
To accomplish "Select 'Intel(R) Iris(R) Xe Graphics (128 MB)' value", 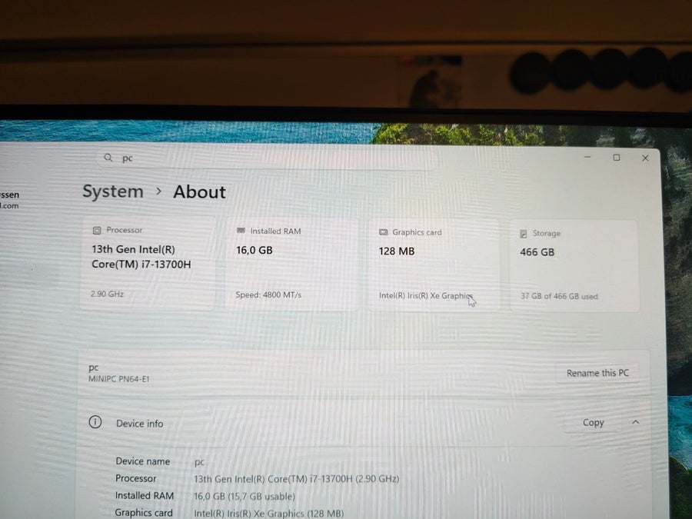I will pyautogui.click(x=269, y=514).
